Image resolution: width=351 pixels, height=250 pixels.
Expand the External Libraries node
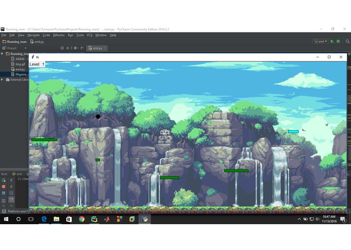[x=2, y=79]
